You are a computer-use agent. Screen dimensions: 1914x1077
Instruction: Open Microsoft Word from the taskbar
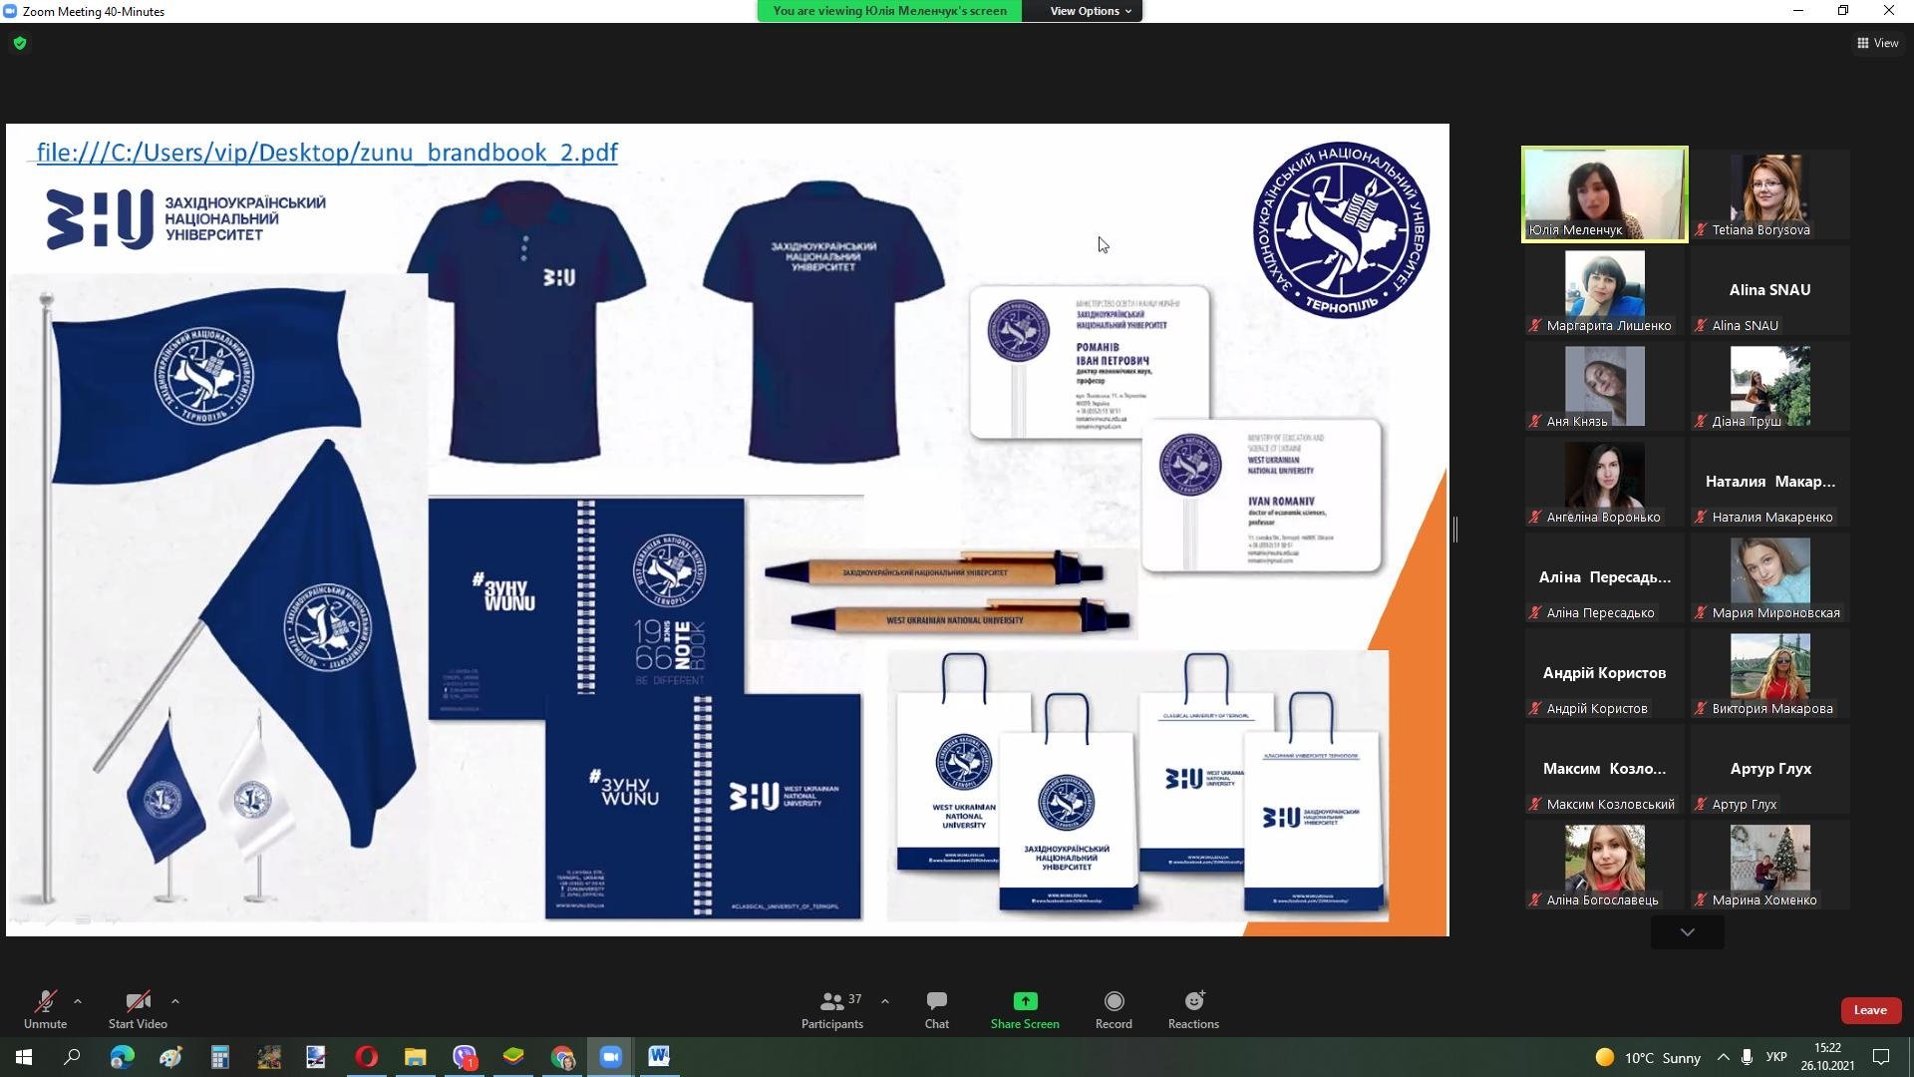coord(659,1057)
